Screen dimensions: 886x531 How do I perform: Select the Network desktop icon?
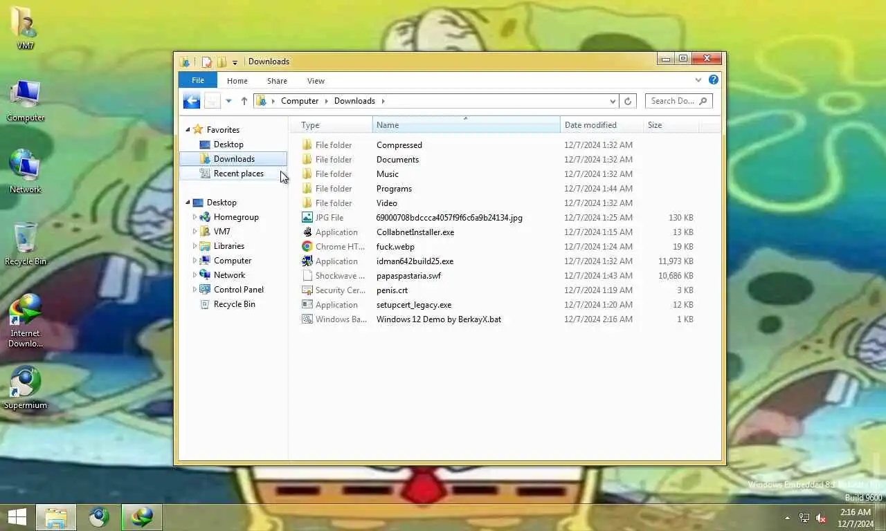pos(25,171)
